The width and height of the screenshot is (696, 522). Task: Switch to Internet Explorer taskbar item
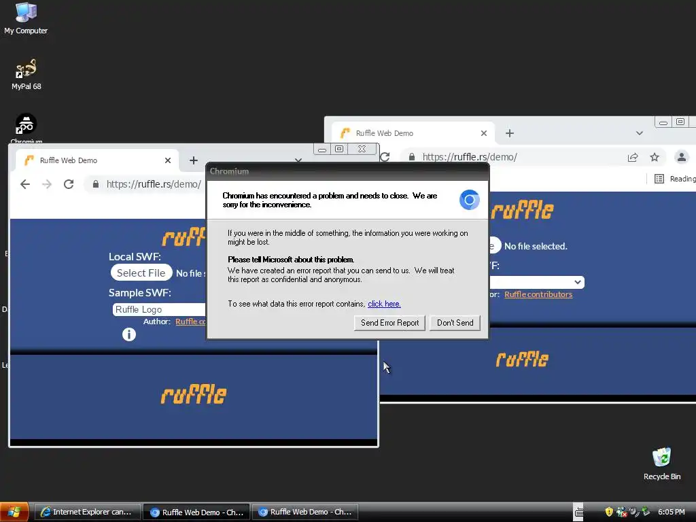coord(88,512)
